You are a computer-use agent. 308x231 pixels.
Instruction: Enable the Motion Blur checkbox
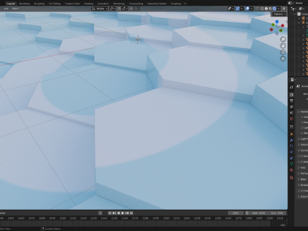302,162
